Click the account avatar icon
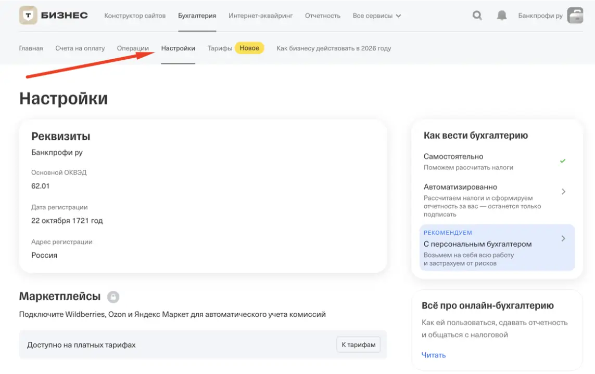 [x=575, y=16]
